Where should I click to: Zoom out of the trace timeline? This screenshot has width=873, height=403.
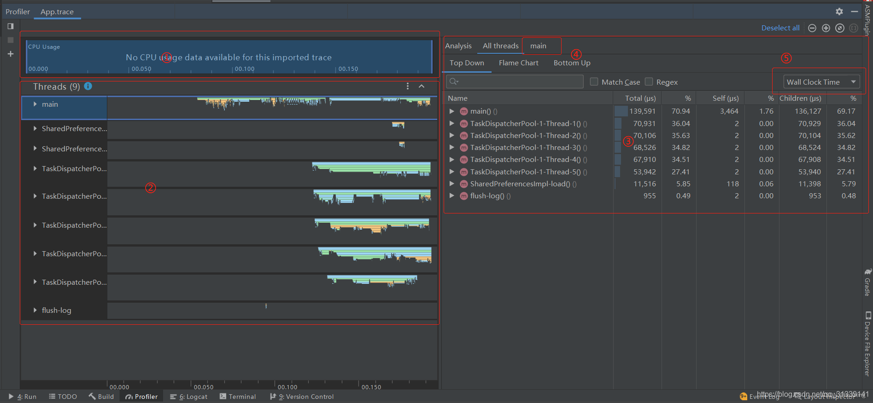click(x=812, y=28)
